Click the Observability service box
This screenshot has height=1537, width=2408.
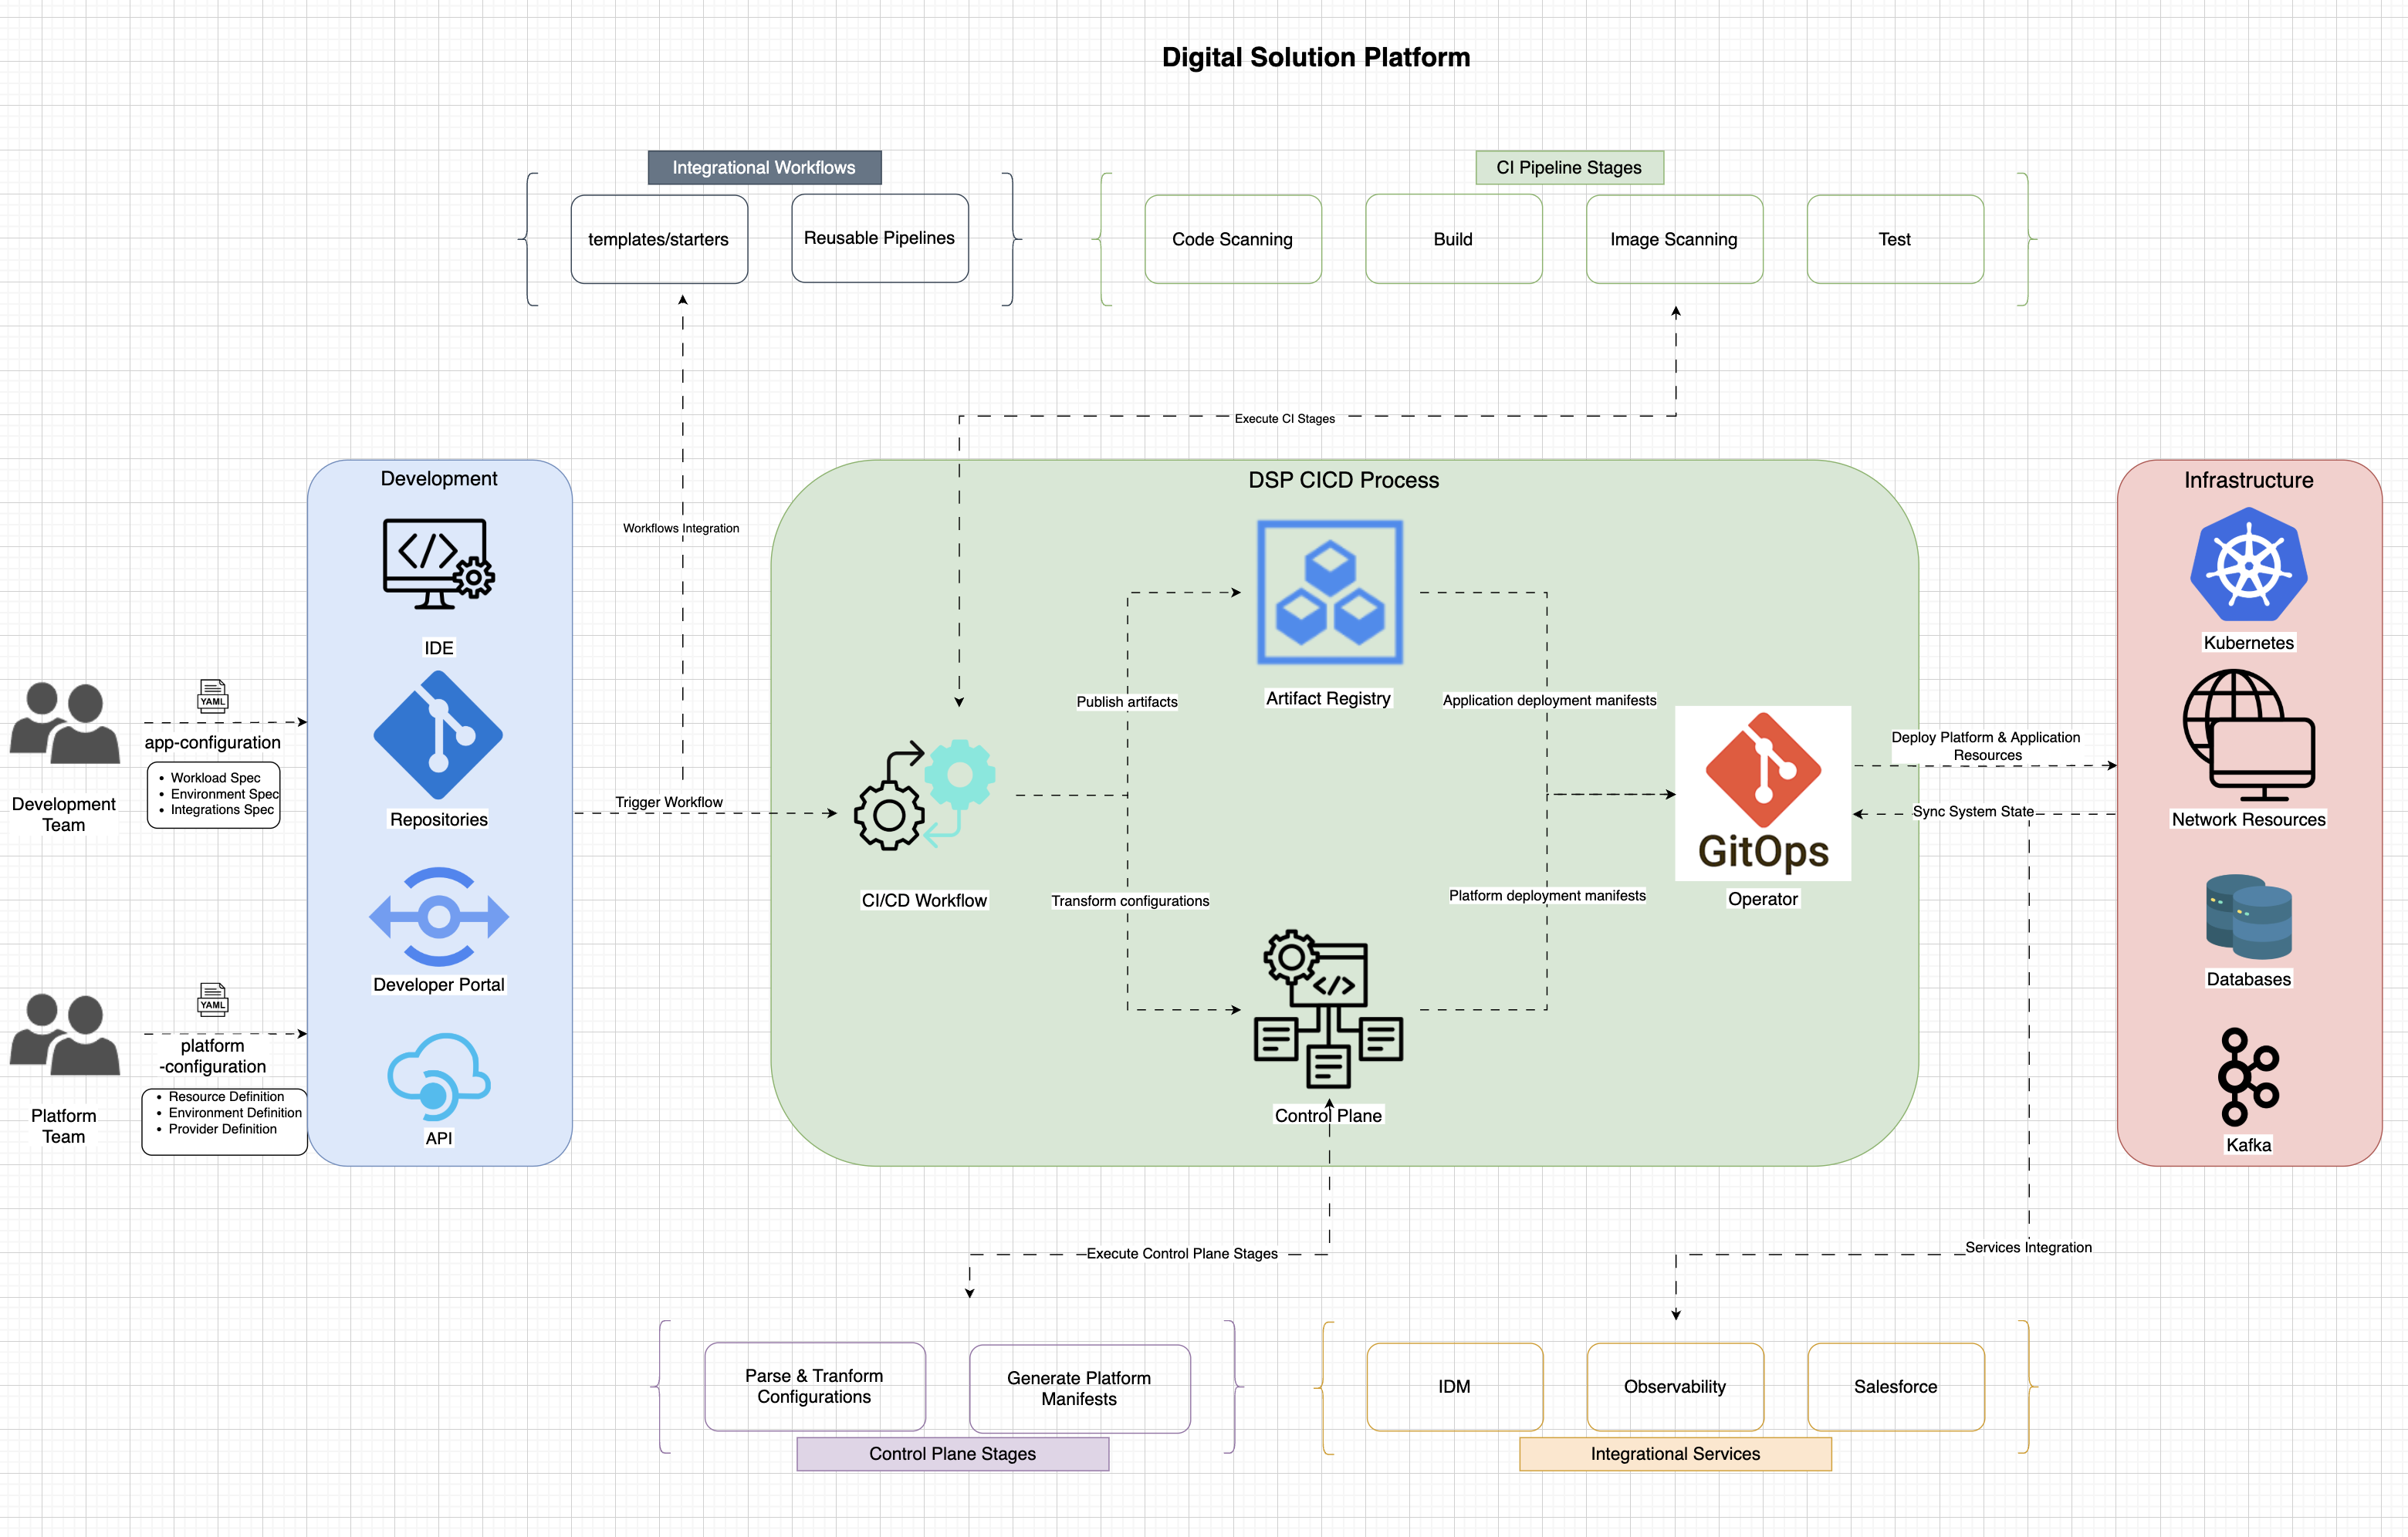click(1676, 1387)
